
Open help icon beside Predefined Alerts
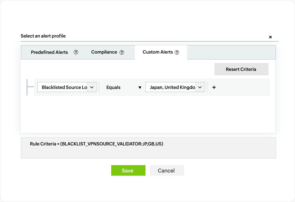click(76, 52)
